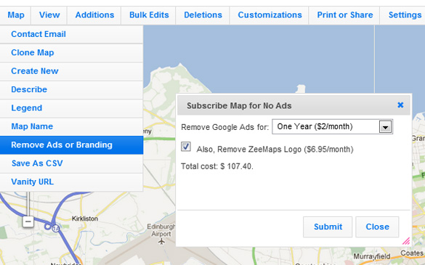Close the Subscribe Map dialog with X icon
Image resolution: width=425 pixels, height=265 pixels.
(x=400, y=105)
